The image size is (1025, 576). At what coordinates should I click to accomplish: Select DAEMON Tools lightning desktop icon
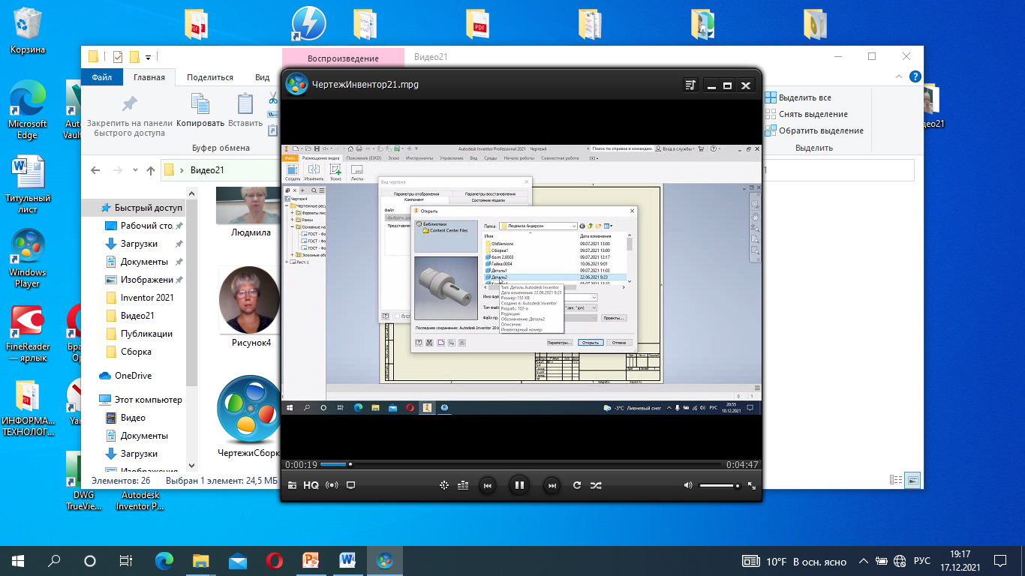click(x=308, y=24)
